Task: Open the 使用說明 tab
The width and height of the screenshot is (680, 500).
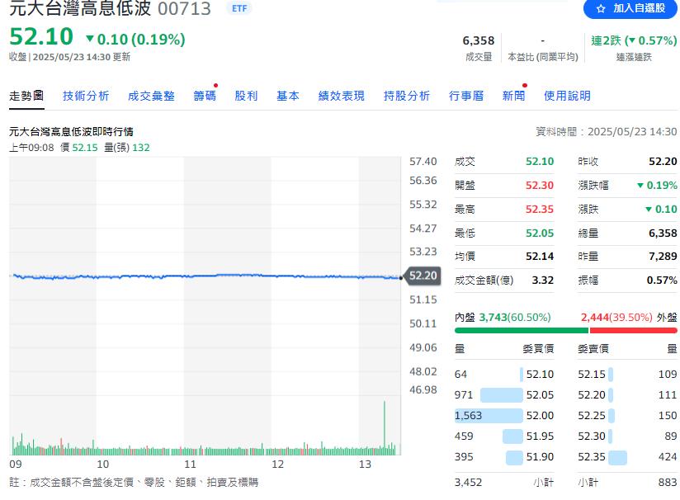Action: click(x=567, y=96)
